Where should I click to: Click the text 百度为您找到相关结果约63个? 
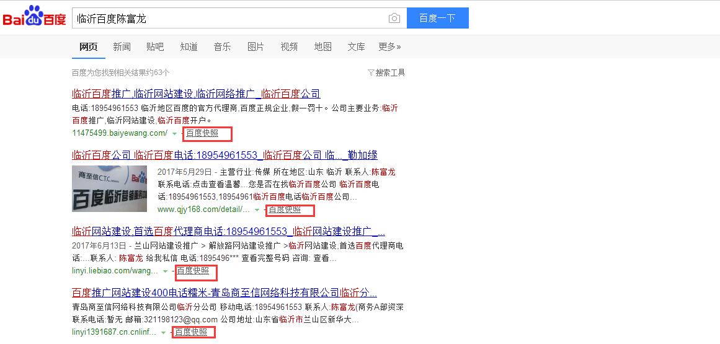pos(121,73)
